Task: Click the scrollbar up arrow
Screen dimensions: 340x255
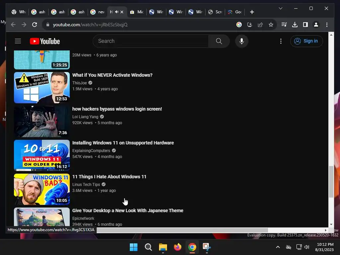Action: (331, 35)
